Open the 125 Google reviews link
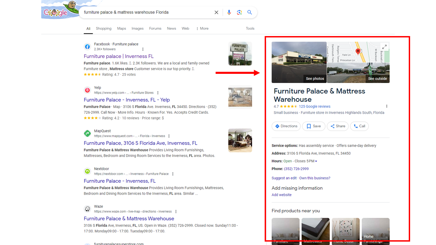The image size is (436, 245). 314,107
